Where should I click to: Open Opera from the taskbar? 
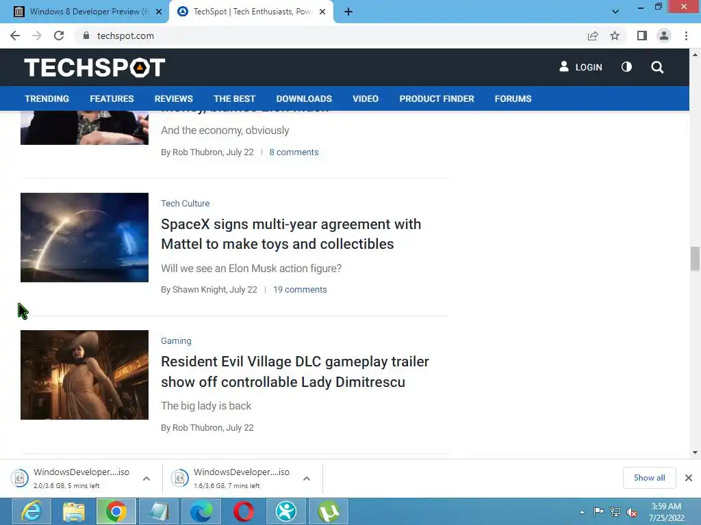tap(244, 511)
